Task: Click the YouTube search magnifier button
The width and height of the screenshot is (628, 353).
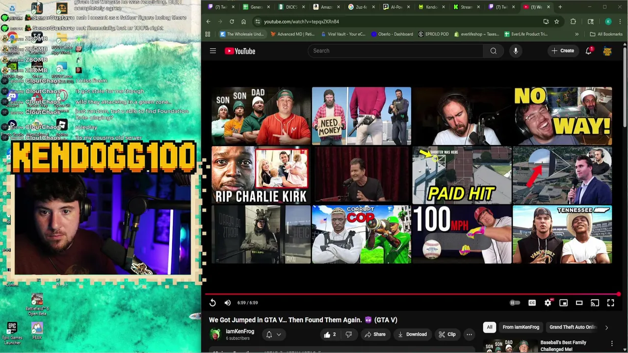Action: [x=493, y=51]
